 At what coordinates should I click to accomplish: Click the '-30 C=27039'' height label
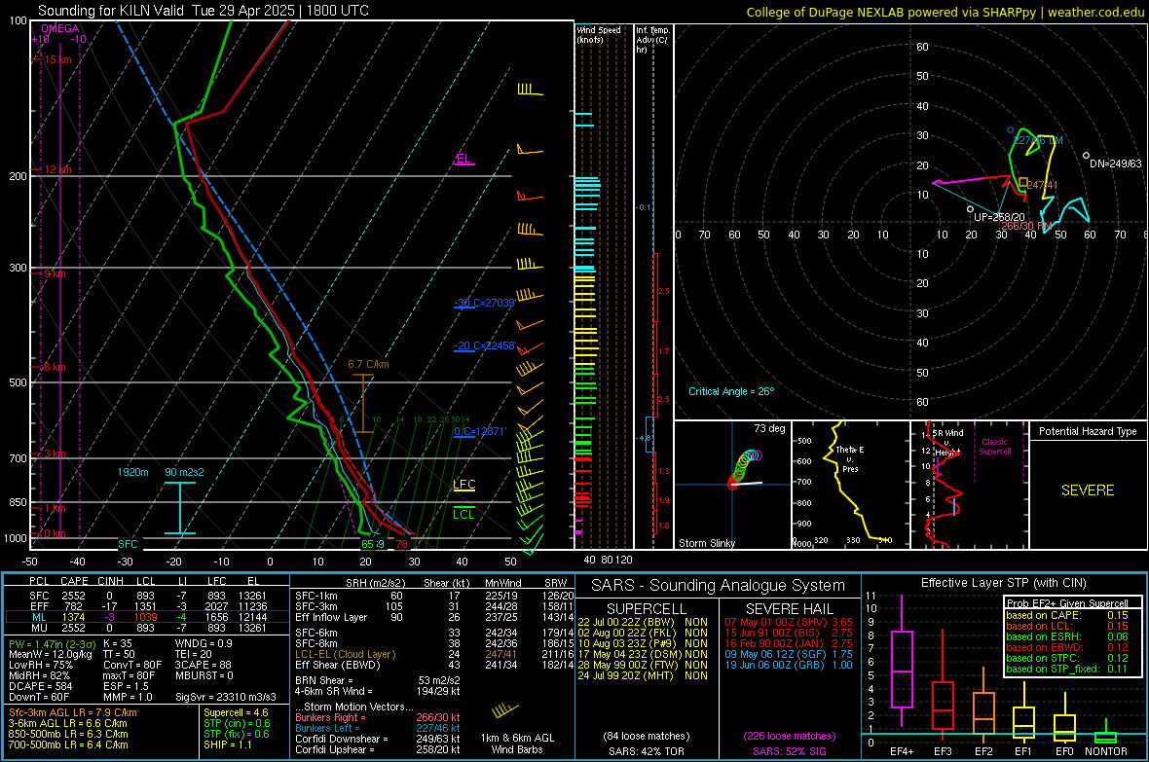click(x=484, y=303)
